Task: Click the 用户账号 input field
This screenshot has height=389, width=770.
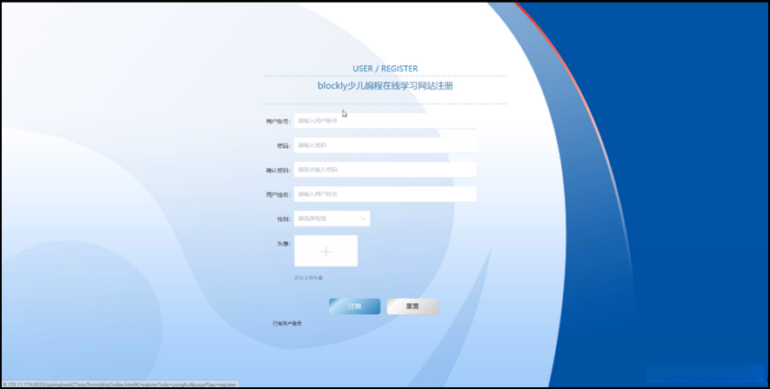Action: click(385, 121)
